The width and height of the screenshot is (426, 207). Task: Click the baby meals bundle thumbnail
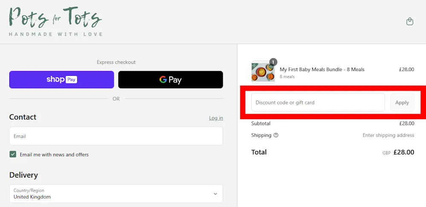tap(263, 72)
